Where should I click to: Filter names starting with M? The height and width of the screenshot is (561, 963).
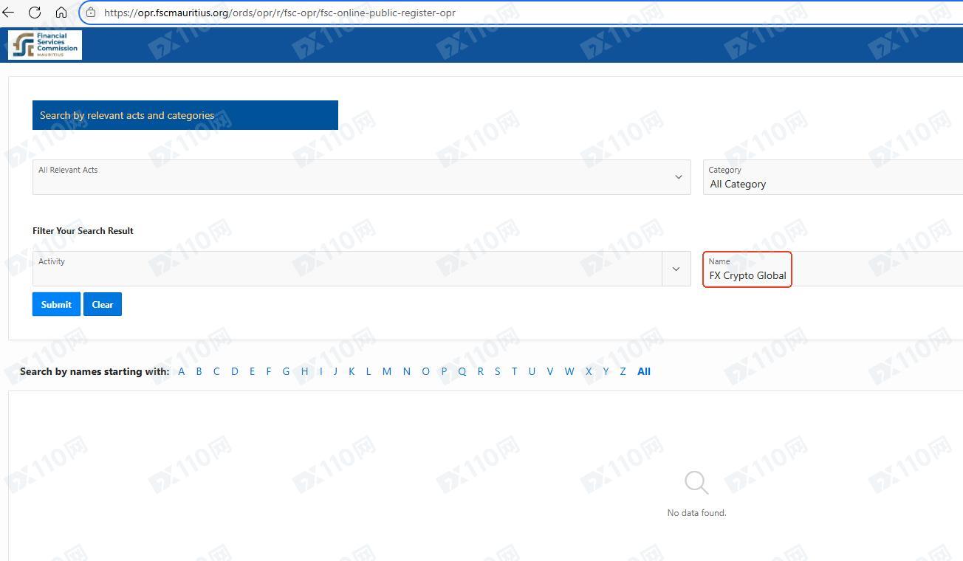[x=386, y=371]
